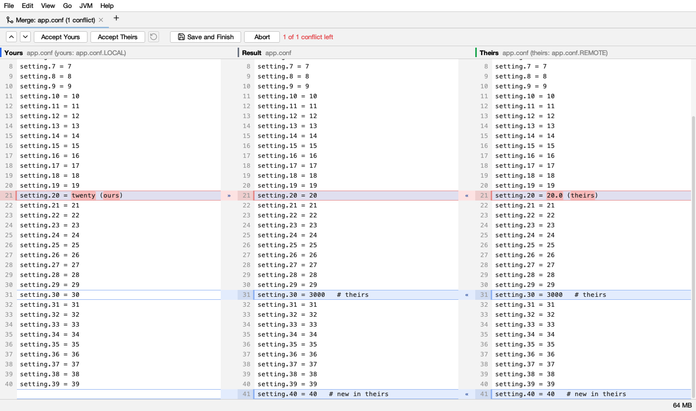The height and width of the screenshot is (411, 696).
Task: Click the "1 of 1 conflict left" status text
Action: coord(308,37)
